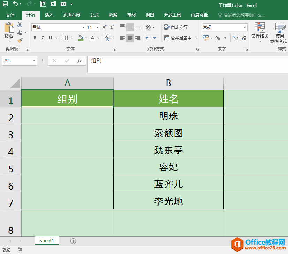Open the 文件 file tab
Image resolution: width=288 pixels, height=254 pixels.
(x=10, y=15)
